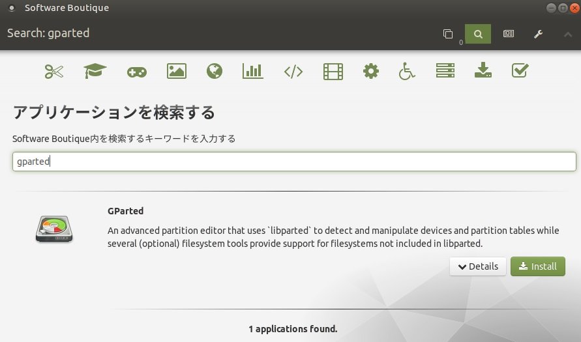Click the Software Boutique window menu dot
Screen dimensions: 581x342
(12, 8)
